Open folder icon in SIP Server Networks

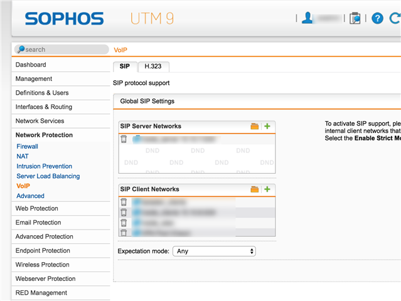[x=254, y=126]
